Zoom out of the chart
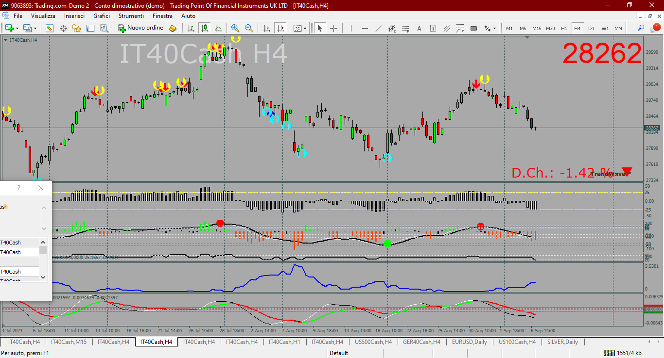Screen dimensions: 664x358 (x=249, y=28)
